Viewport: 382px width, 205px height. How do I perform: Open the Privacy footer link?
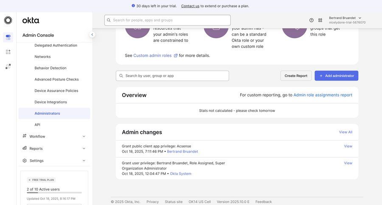coord(152,202)
